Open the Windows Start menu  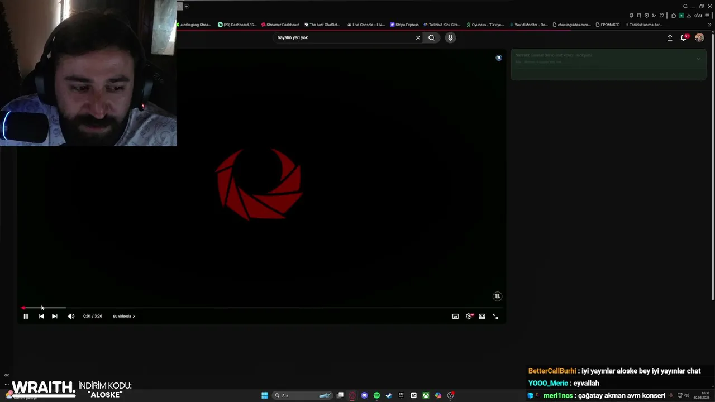(265, 395)
